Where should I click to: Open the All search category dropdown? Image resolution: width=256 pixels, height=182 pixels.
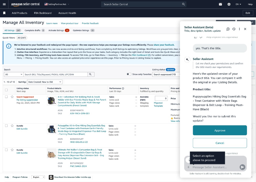click(x=13, y=74)
